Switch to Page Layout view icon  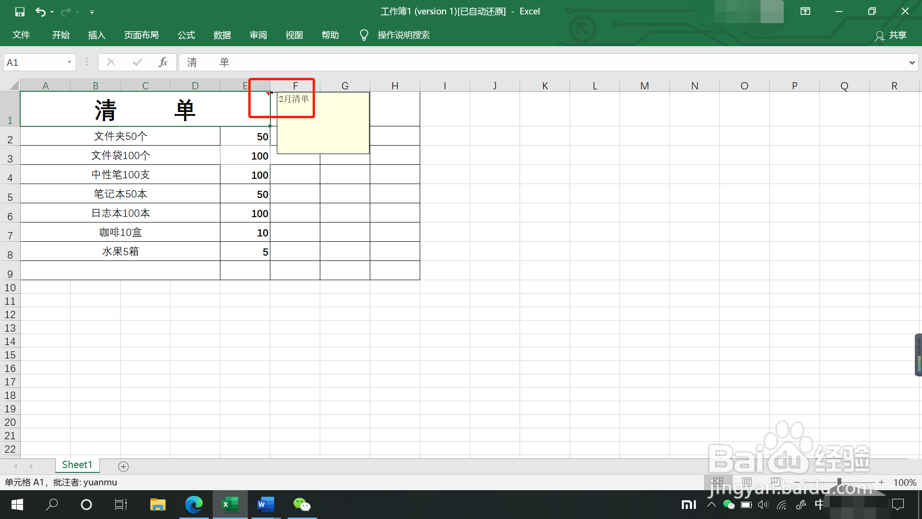tap(747, 482)
